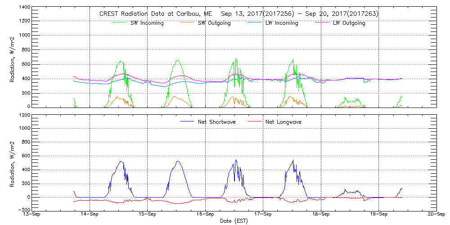This screenshot has height=225, width=450.
Task: Click the -200 y-axis tick label
Action: pyautogui.click(x=24, y=210)
